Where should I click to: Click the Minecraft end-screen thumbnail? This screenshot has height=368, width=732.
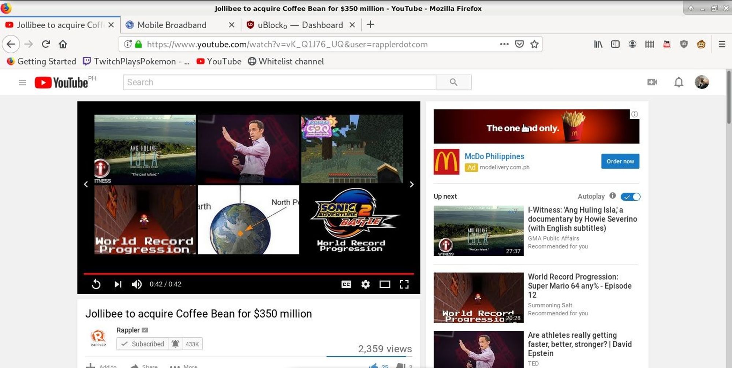coord(352,149)
